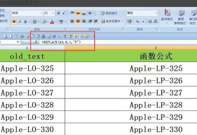
Task: Select center horizontal alignment icon
Action: [78, 21]
